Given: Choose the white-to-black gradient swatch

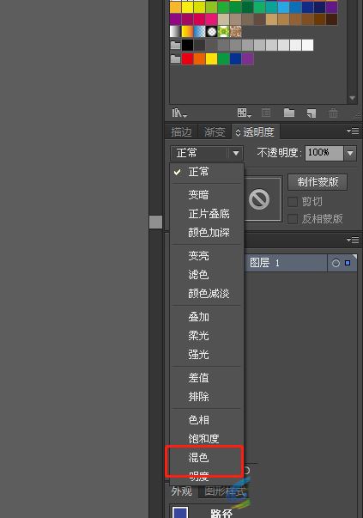Looking at the screenshot, I should [175, 32].
